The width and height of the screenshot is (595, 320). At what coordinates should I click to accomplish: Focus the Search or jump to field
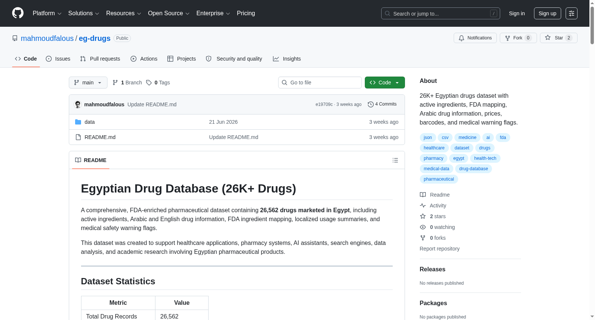point(441,13)
